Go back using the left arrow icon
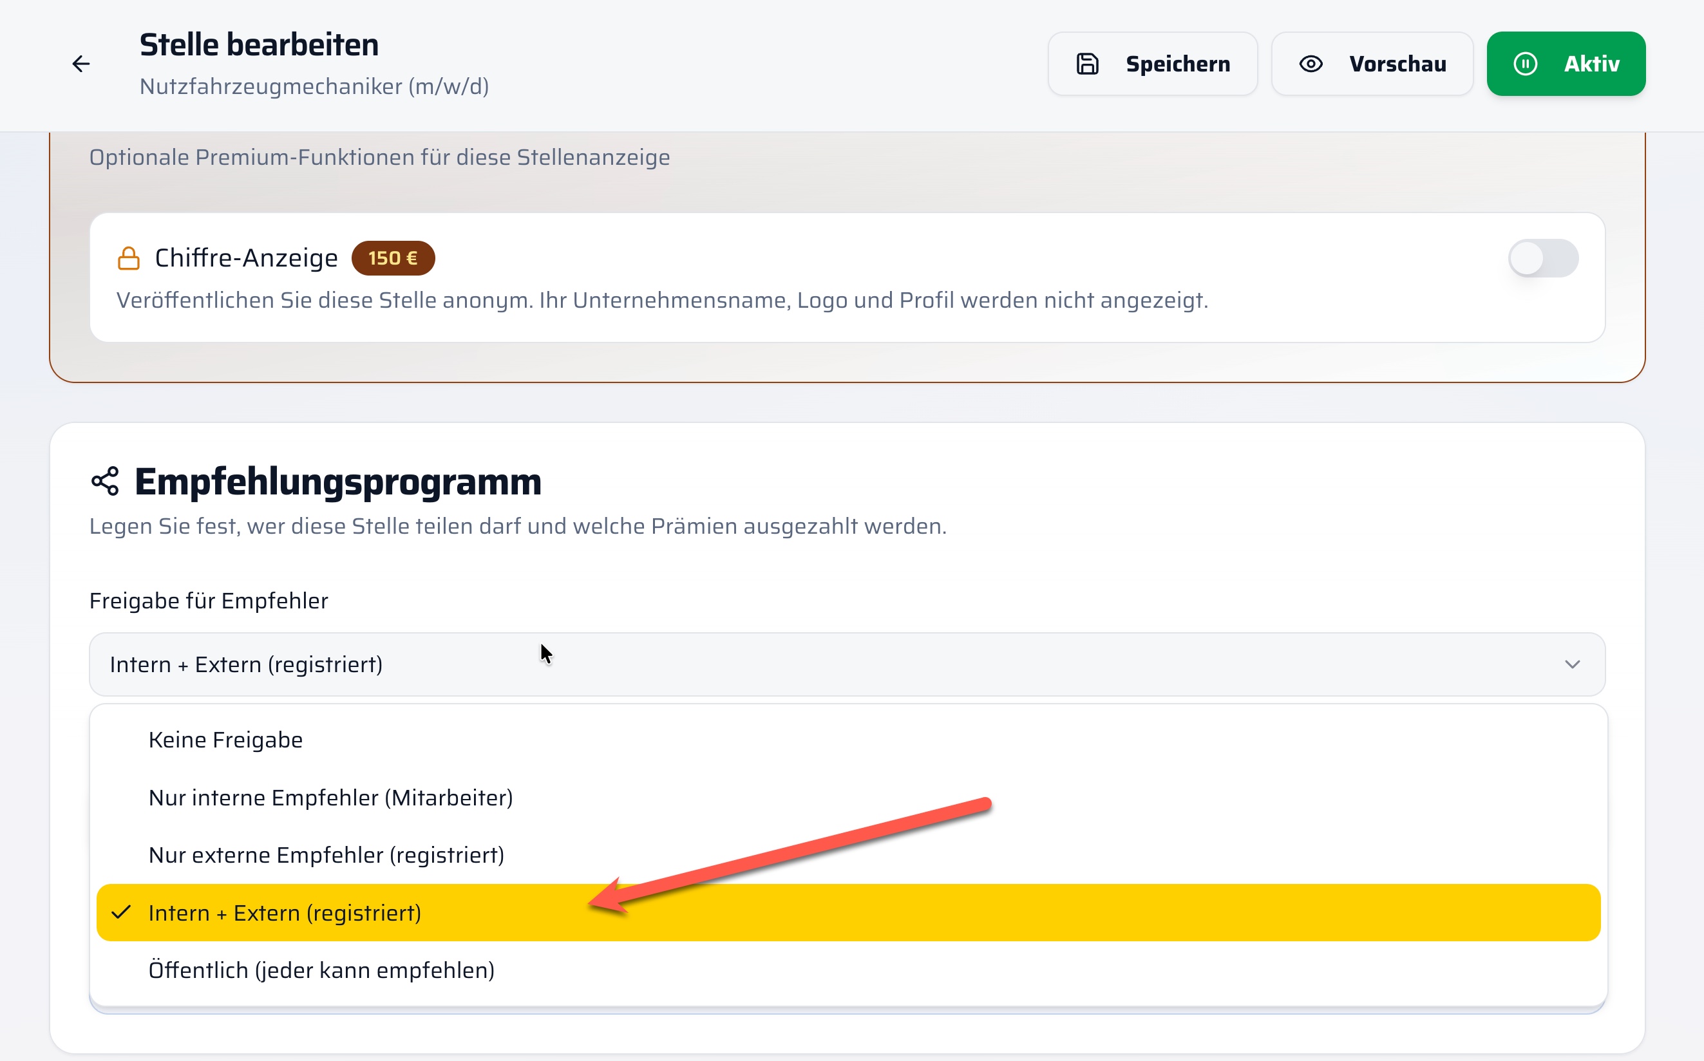This screenshot has width=1704, height=1061. [x=81, y=64]
